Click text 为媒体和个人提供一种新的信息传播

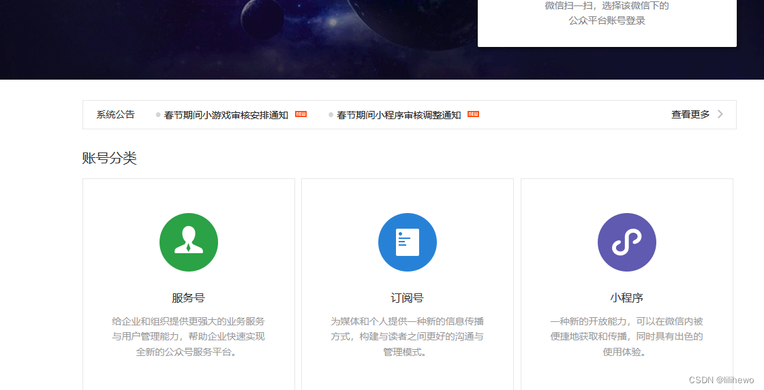[407, 321]
